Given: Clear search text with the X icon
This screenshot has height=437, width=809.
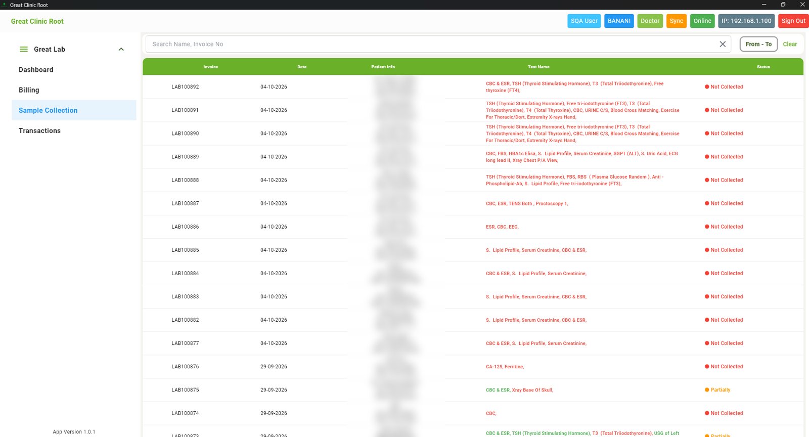Looking at the screenshot, I should coord(723,44).
